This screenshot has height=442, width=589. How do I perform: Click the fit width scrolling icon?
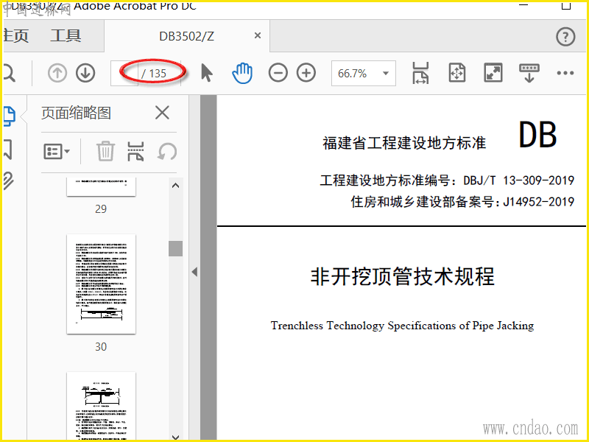coord(420,73)
